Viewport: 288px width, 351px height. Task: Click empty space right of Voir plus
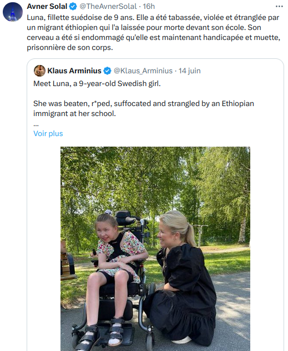click(156, 133)
